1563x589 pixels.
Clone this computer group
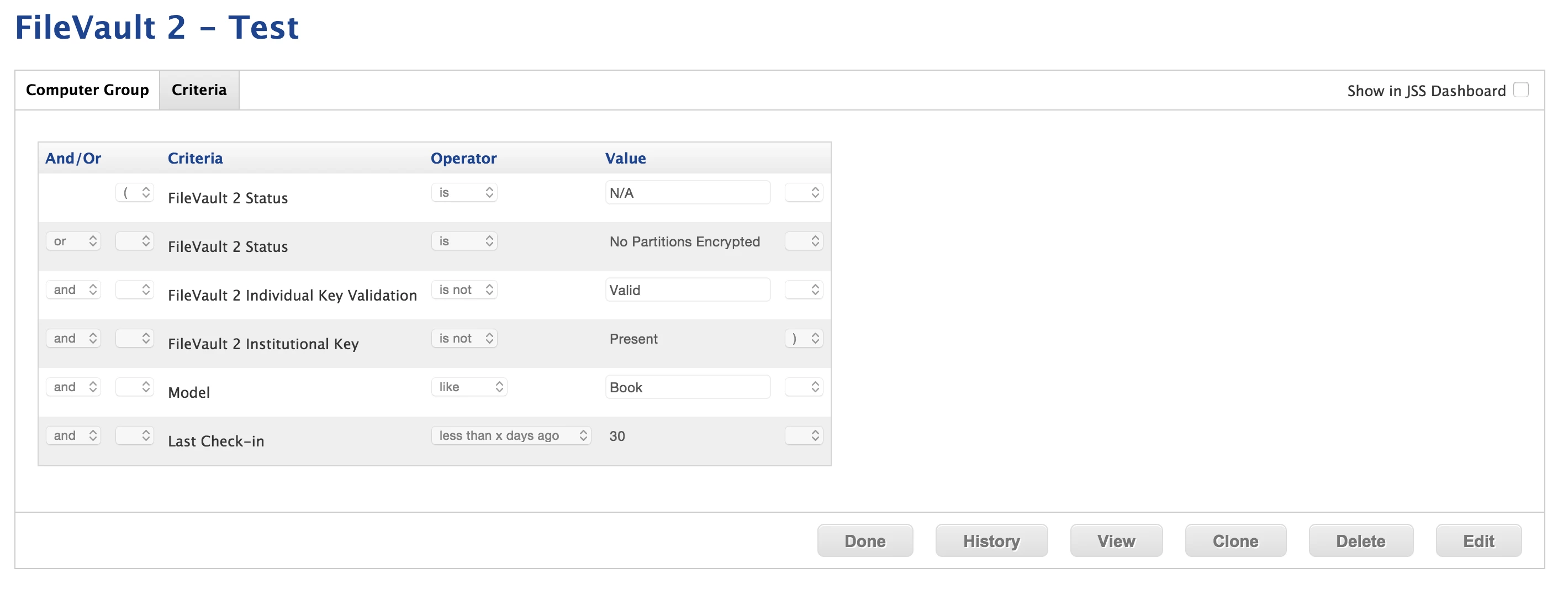pos(1235,540)
